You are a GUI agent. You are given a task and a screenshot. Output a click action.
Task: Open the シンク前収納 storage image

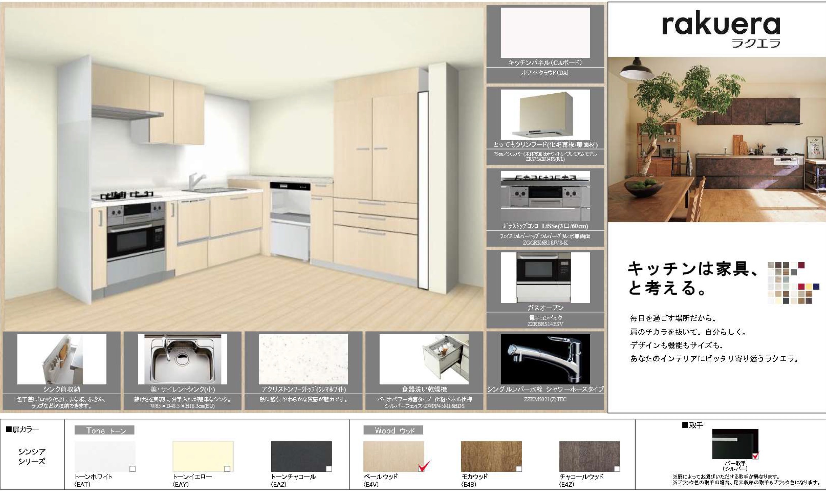pyautogui.click(x=62, y=359)
